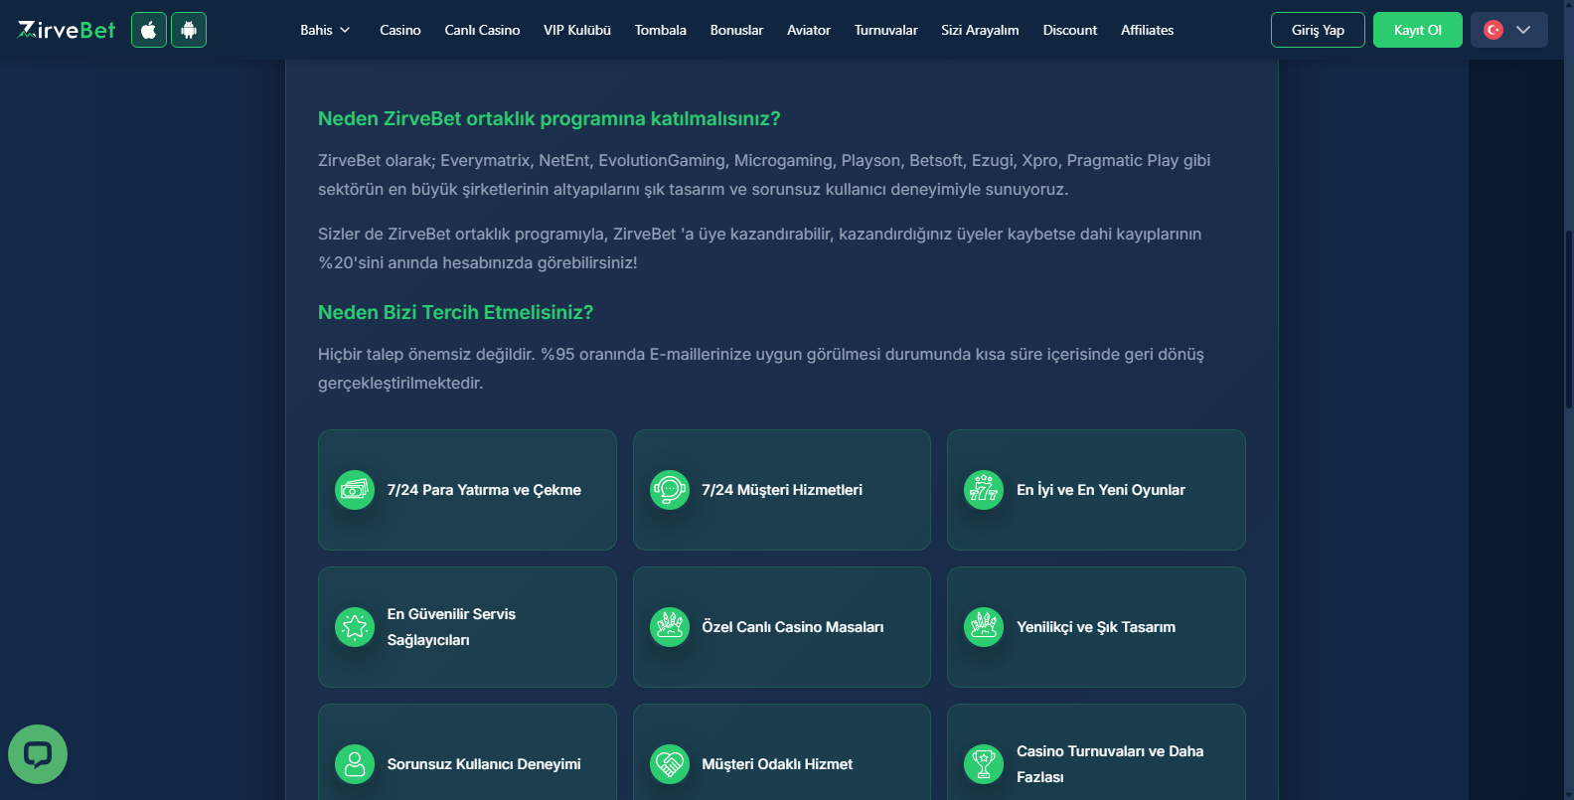Click the 7/24 Müşteri Hizmetleri headset icon
The width and height of the screenshot is (1574, 800).
pos(670,490)
